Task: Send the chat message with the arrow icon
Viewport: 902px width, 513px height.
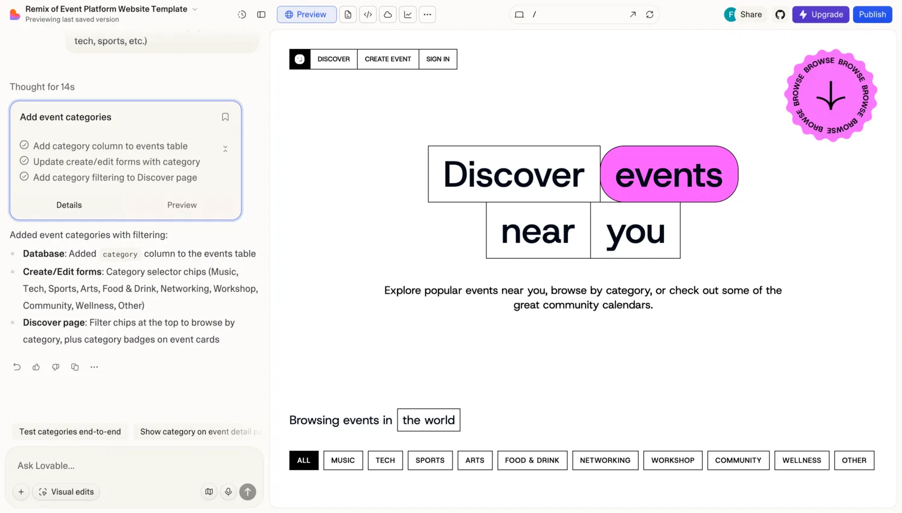Action: (x=248, y=492)
